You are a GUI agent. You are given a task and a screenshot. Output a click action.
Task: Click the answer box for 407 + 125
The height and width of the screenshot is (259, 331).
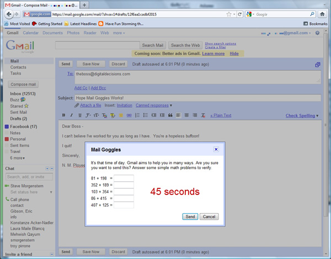124,205
